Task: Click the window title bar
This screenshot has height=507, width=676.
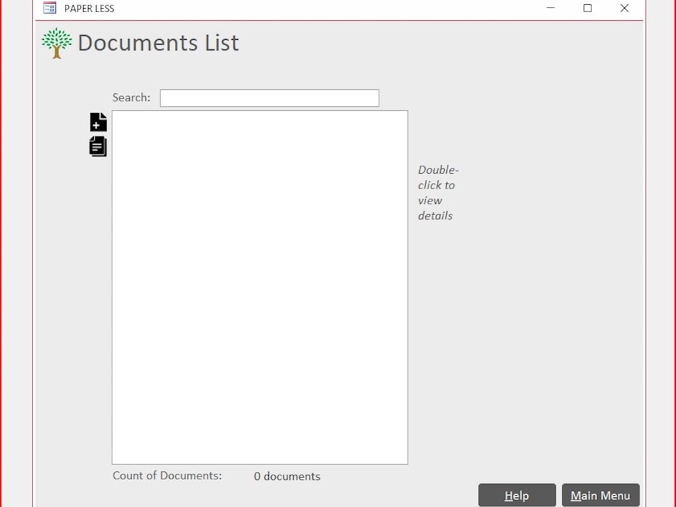Action: coord(304,8)
